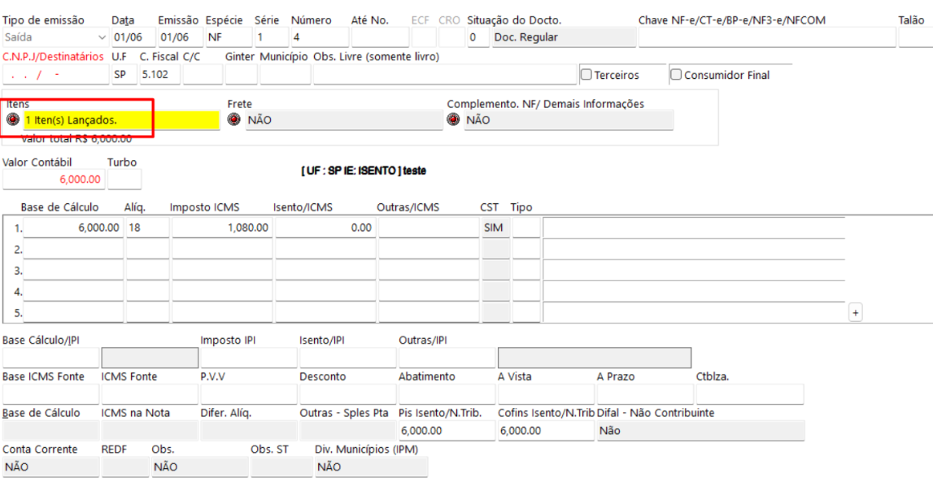This screenshot has height=482, width=933.
Task: Click the Alíq. field showing 18
Action: [147, 228]
